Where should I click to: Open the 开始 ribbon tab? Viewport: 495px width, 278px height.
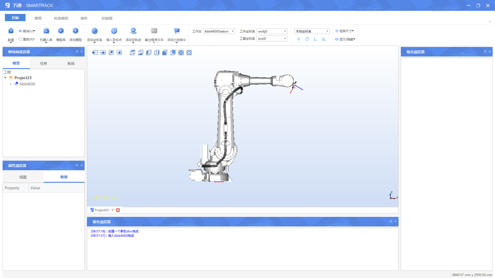15,18
